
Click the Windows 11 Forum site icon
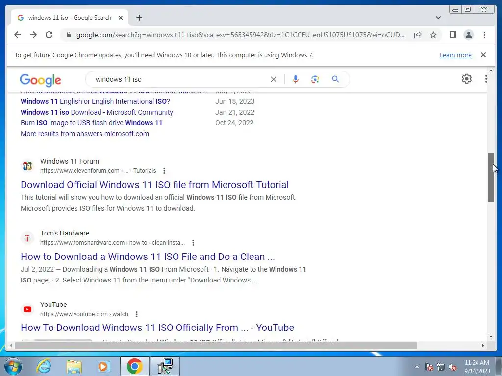[x=27, y=165]
